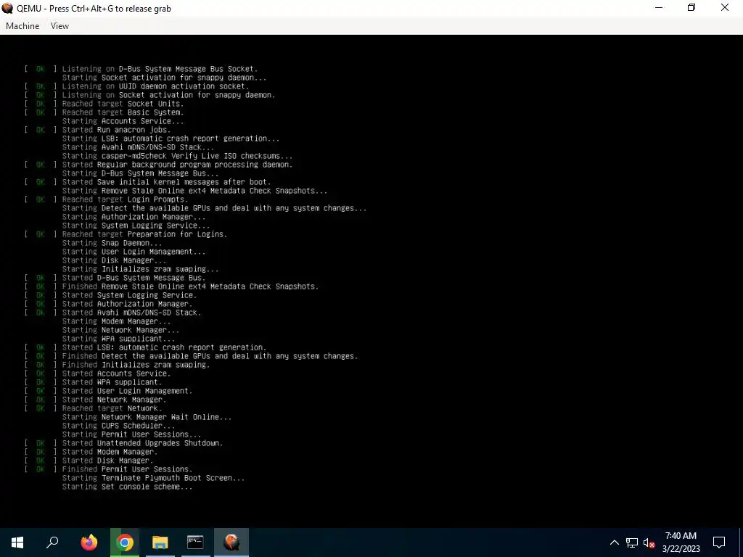
Task: Open network status tray icon
Action: coord(632,542)
